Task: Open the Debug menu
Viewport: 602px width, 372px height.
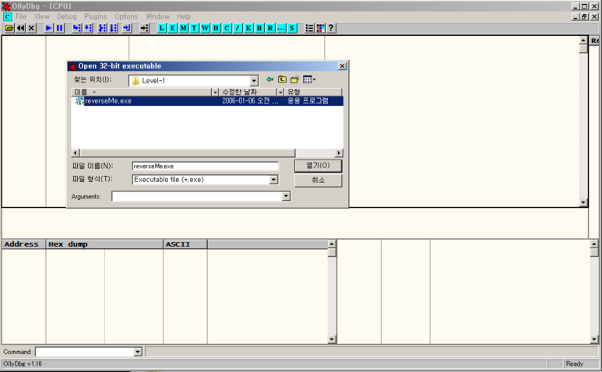Action: 67,16
